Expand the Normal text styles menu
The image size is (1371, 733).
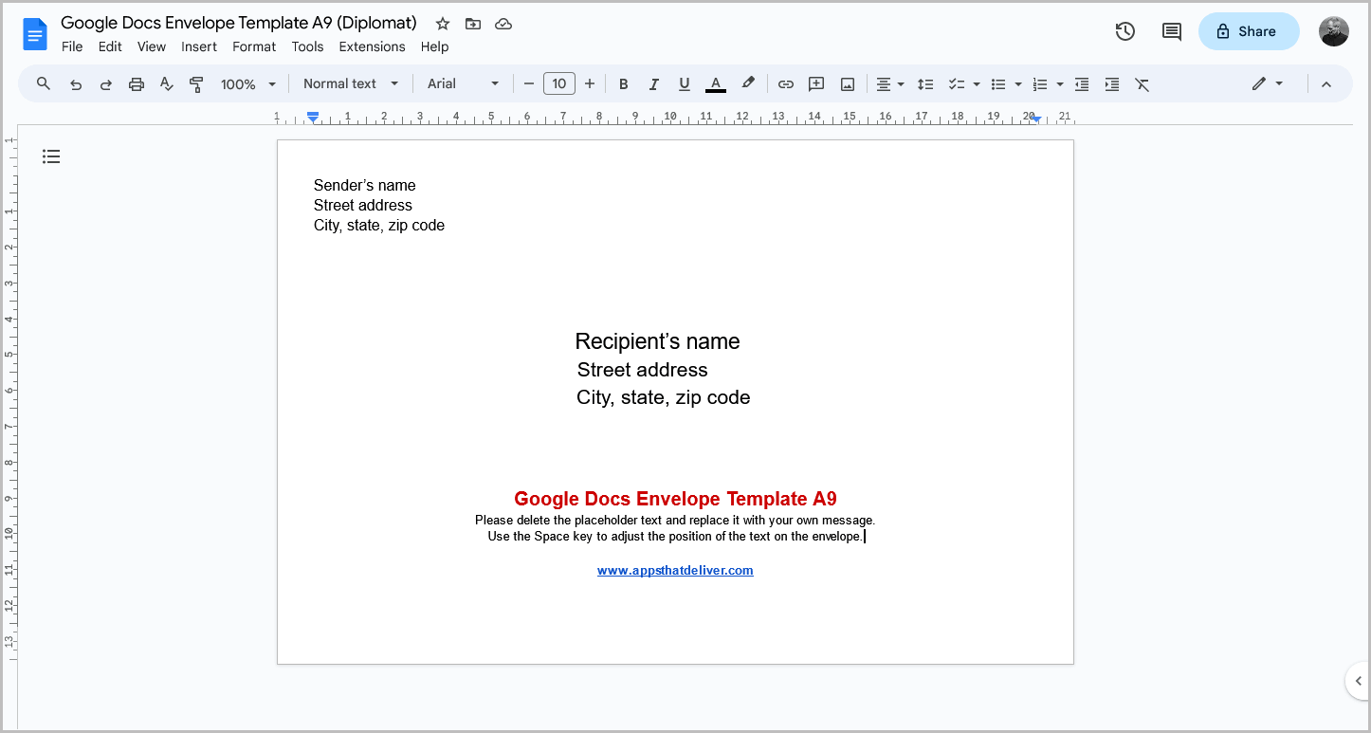[350, 83]
